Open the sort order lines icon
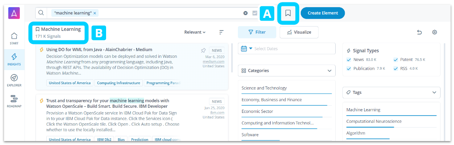This screenshot has width=454, height=145. tap(222, 32)
